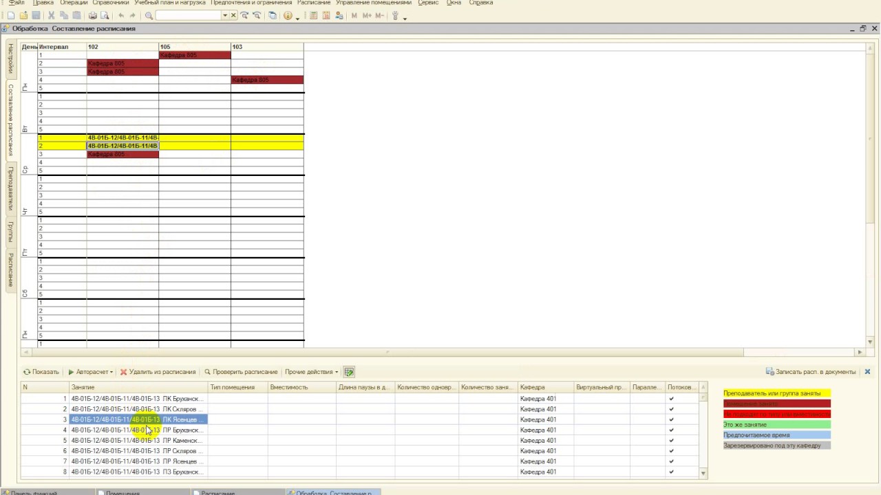Toggle Потоков checkmark in row 4
881x495 pixels.
671,430
